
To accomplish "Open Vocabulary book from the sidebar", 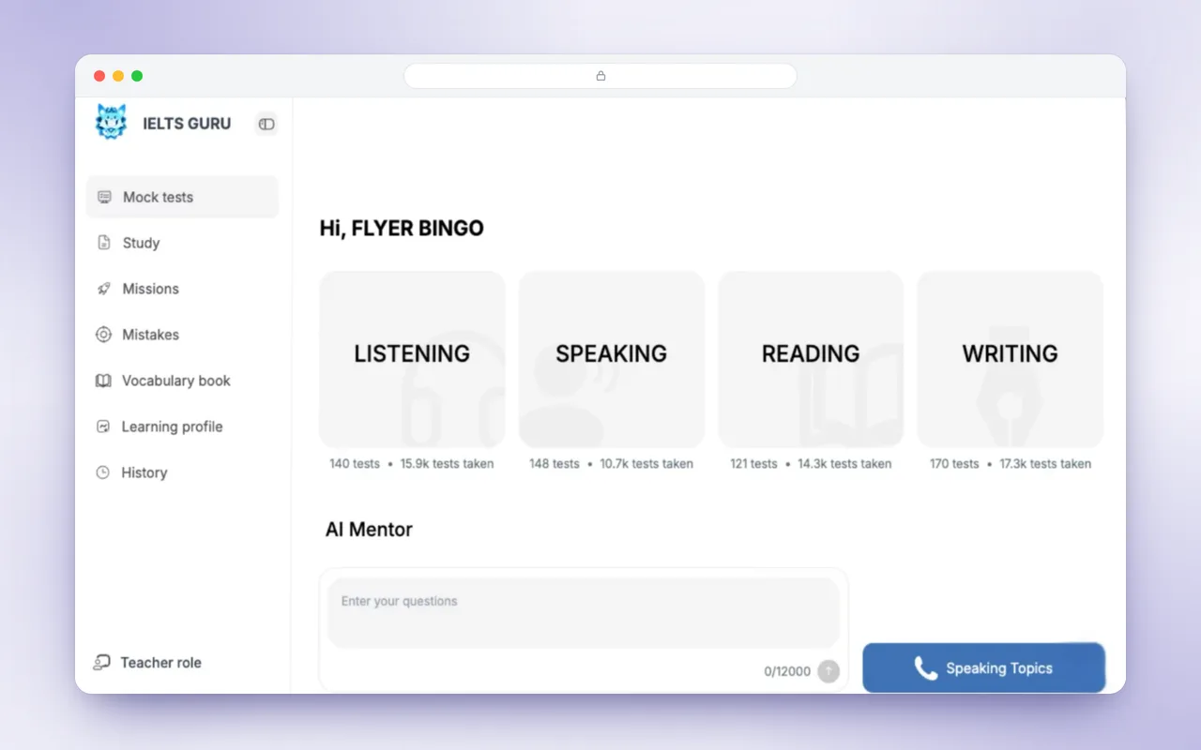I will pos(176,381).
